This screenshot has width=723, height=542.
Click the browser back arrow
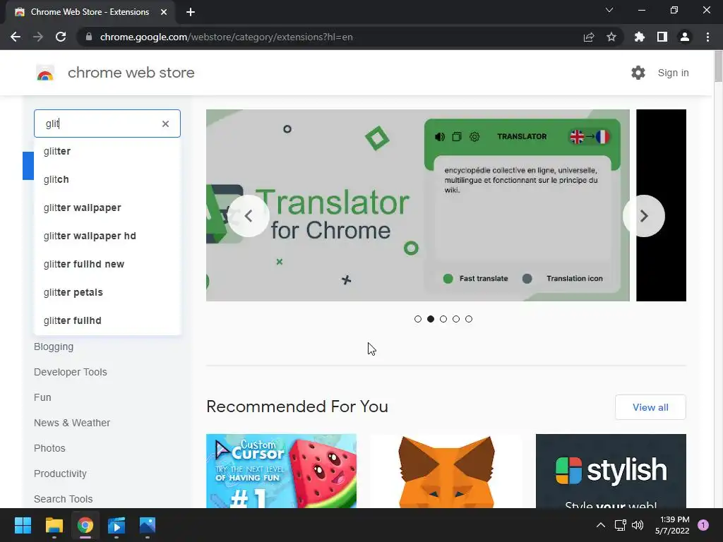(16, 37)
